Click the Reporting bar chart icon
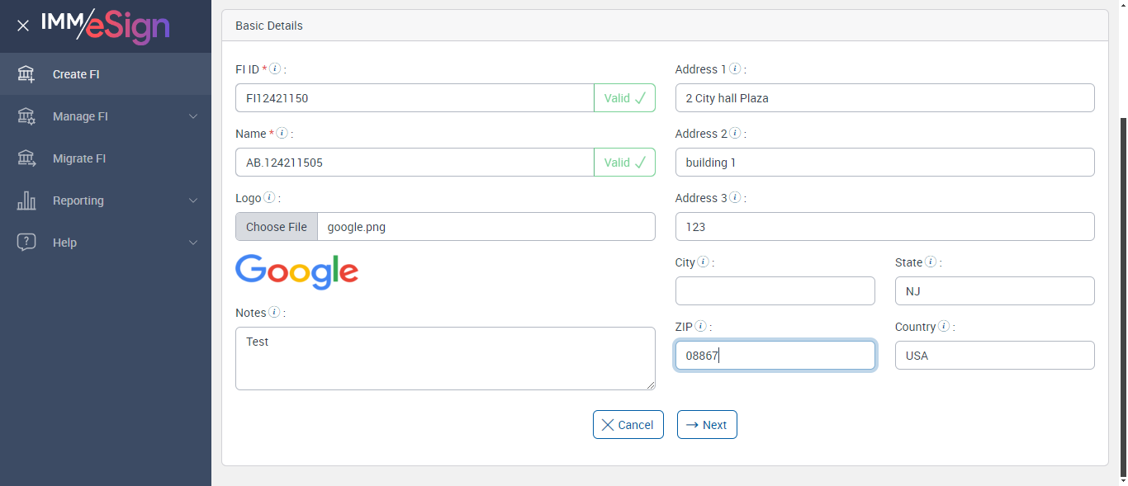The width and height of the screenshot is (1128, 486). click(x=26, y=201)
